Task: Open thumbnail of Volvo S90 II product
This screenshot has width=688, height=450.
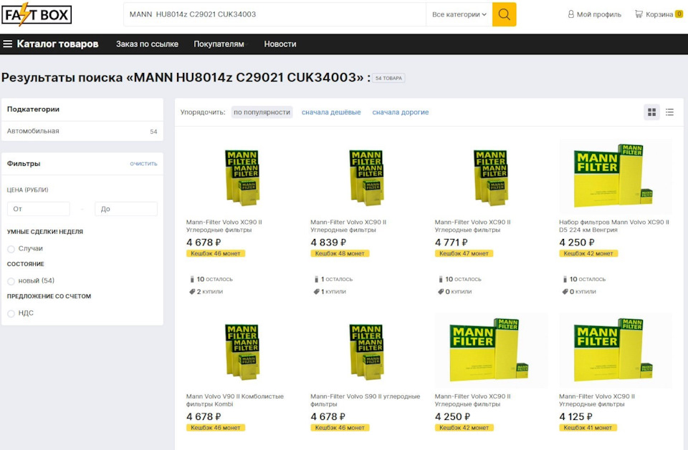Action: coord(366,351)
